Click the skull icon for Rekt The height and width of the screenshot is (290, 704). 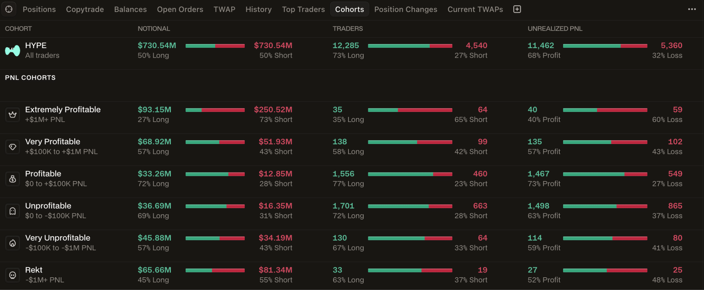pyautogui.click(x=13, y=275)
